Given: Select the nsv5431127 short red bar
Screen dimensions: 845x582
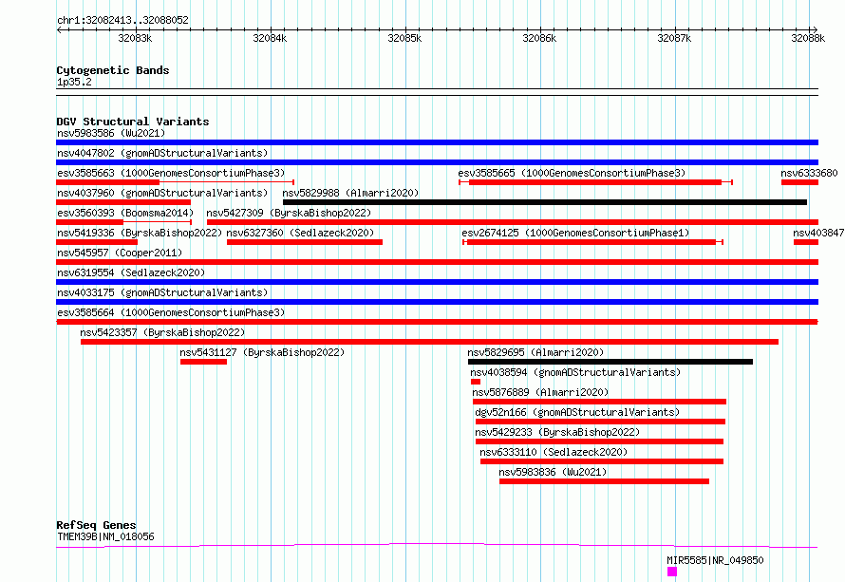Looking at the screenshot, I should pos(203,362).
